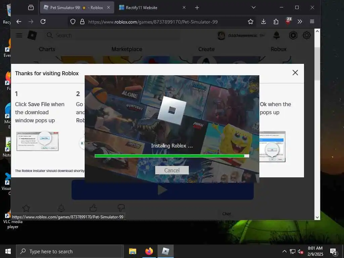344x258 pixels.
Task: Open Roblox user profile avatar
Action: tap(221, 36)
